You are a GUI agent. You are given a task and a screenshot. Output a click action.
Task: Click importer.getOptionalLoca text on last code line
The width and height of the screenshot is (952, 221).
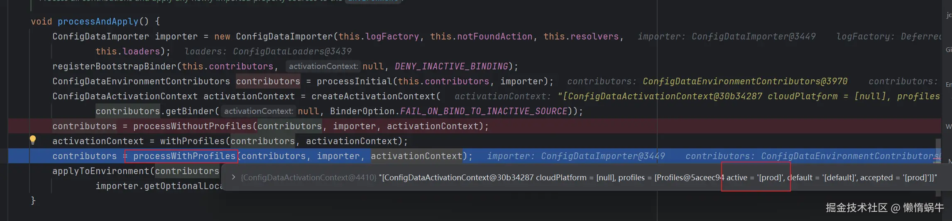click(159, 186)
